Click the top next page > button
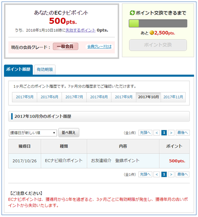 171,133
